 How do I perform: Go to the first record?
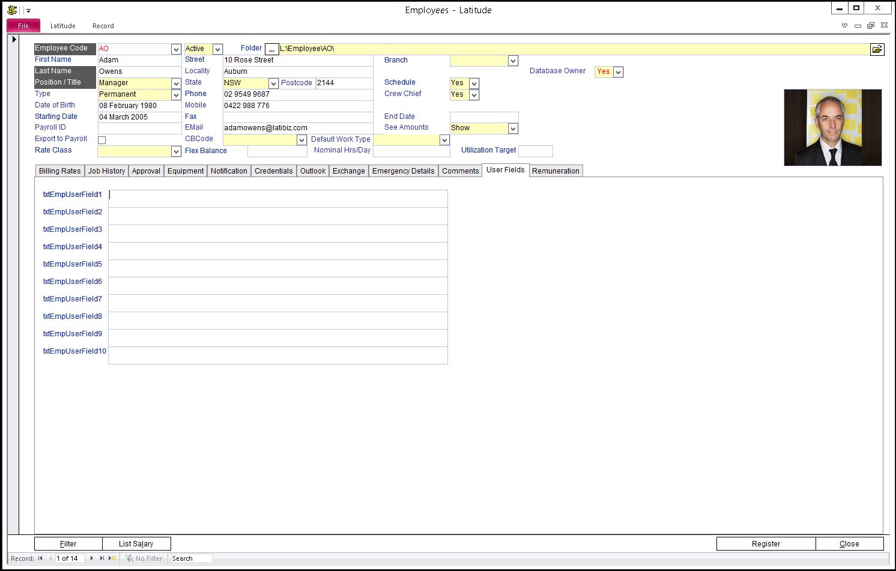coord(40,558)
